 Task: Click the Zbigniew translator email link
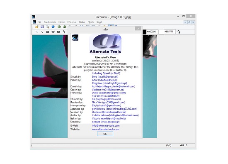[109, 83]
